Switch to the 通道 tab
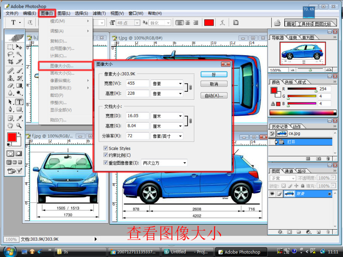Screen dimensions: 343x257 (x=289, y=171)
